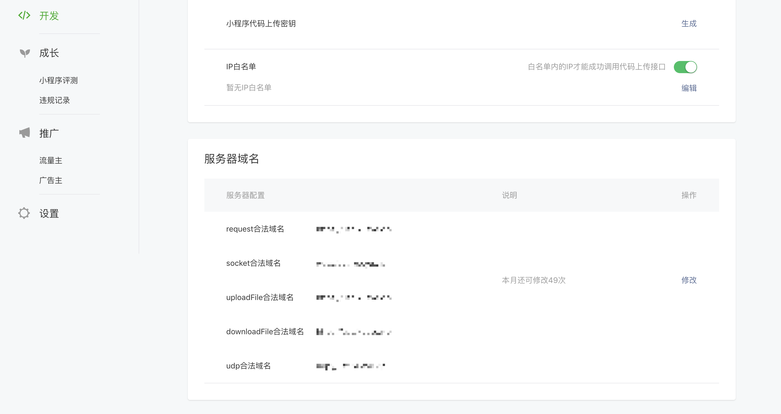Image resolution: width=781 pixels, height=414 pixels.
Task: Click 编辑 to edit IP whitelist
Action: point(689,88)
